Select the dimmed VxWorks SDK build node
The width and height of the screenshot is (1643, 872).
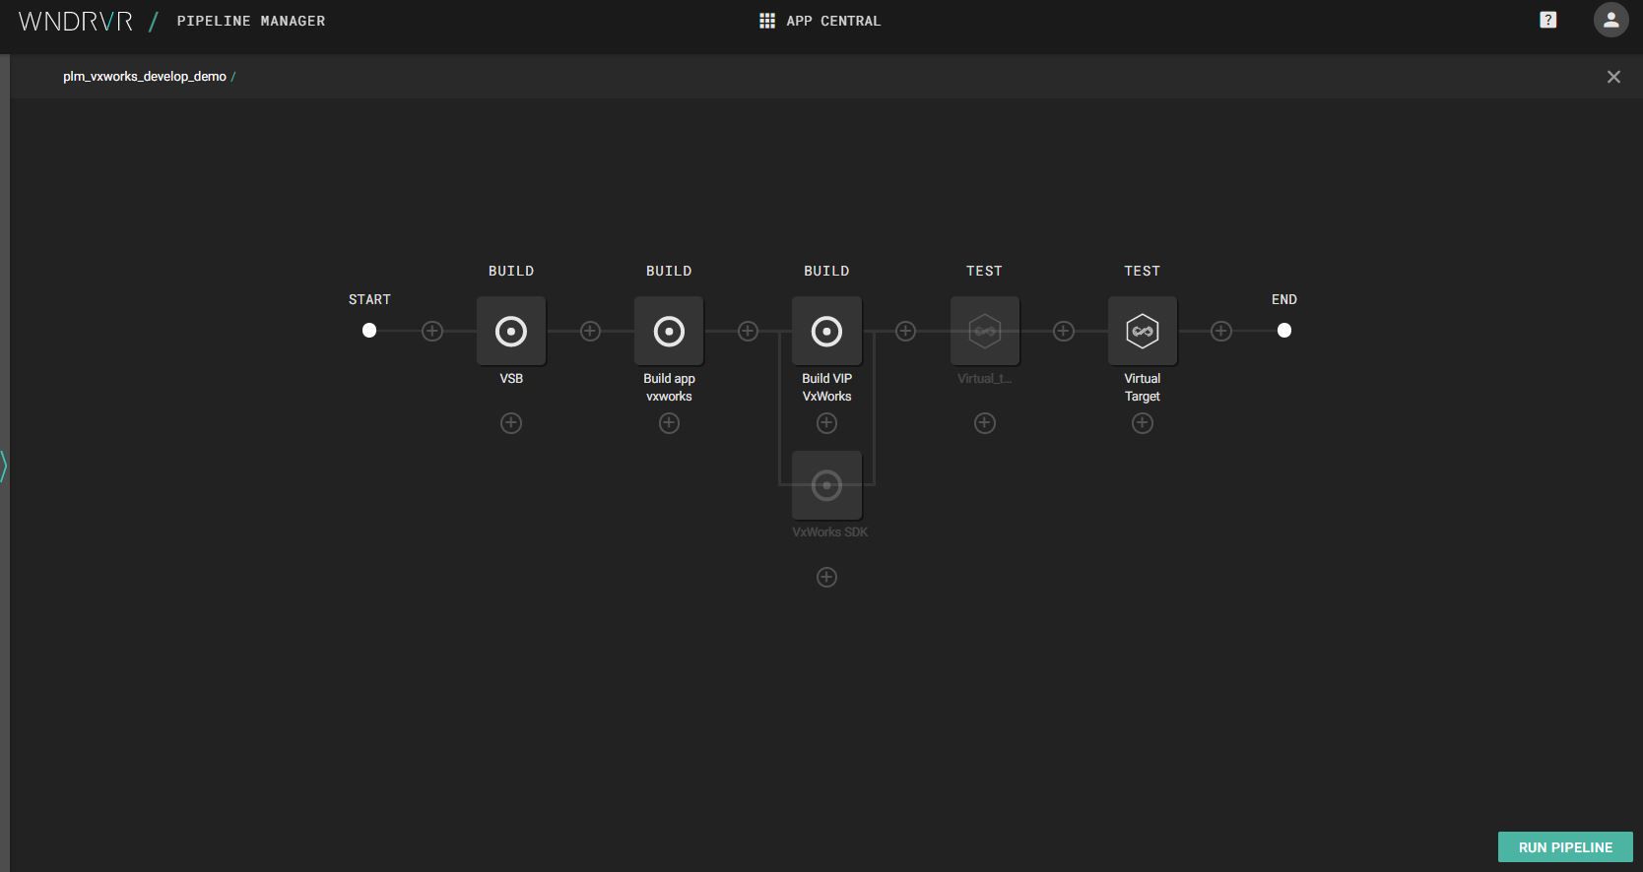click(826, 485)
